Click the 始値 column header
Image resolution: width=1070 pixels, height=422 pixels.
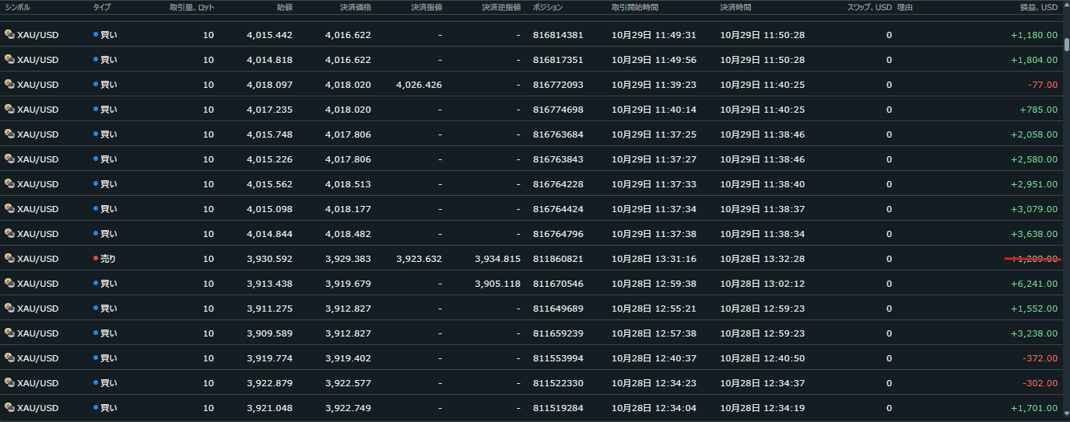[284, 7]
